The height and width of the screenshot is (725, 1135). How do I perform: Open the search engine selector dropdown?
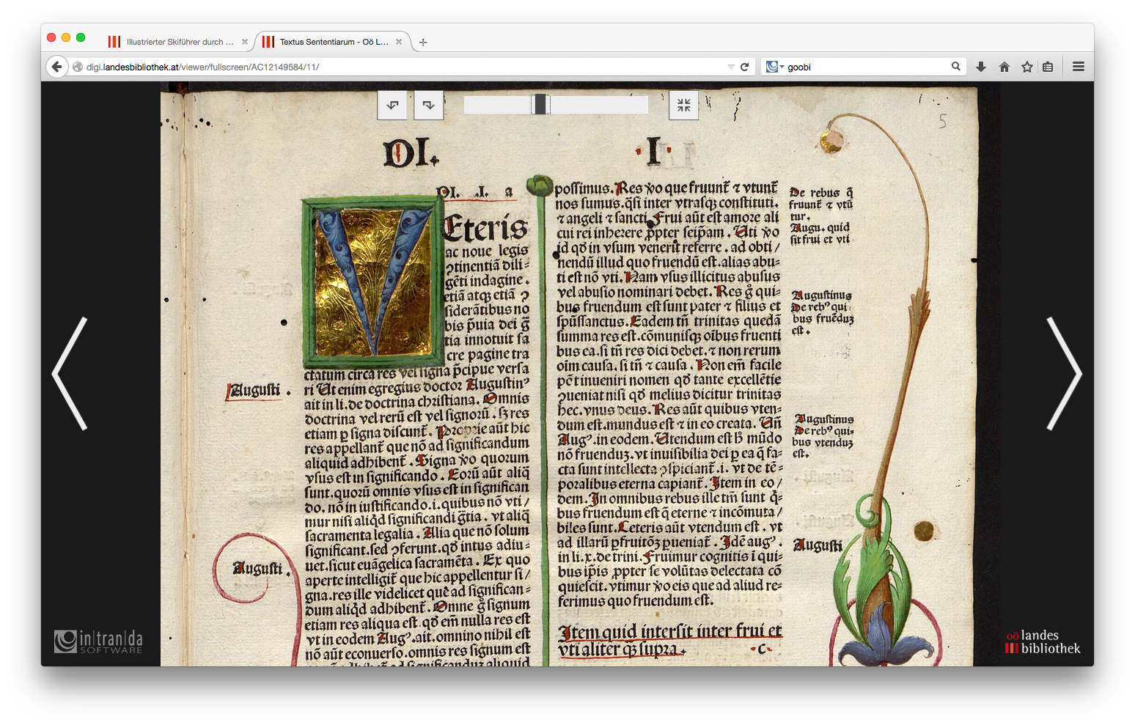(x=774, y=67)
